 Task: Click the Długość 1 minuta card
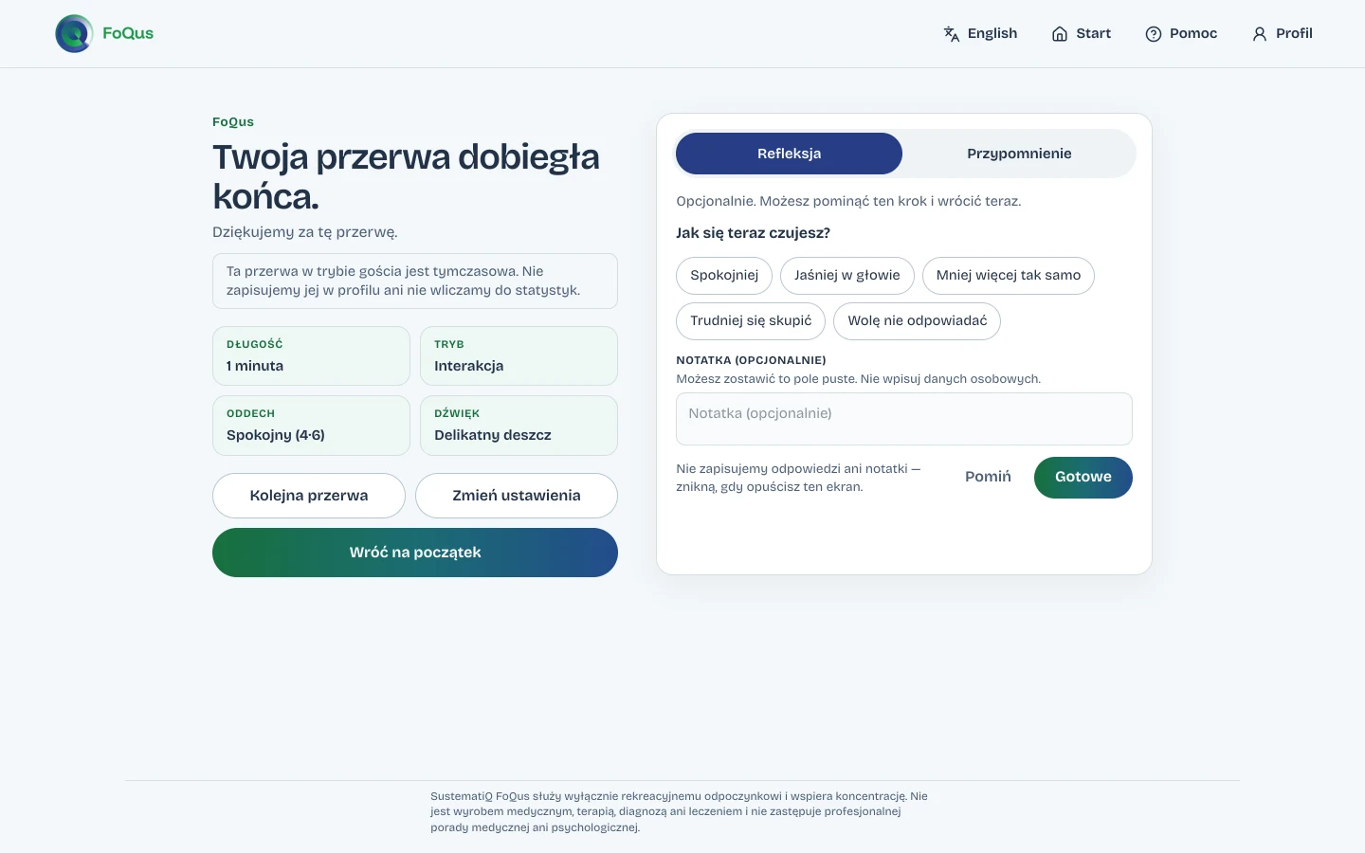[311, 355]
